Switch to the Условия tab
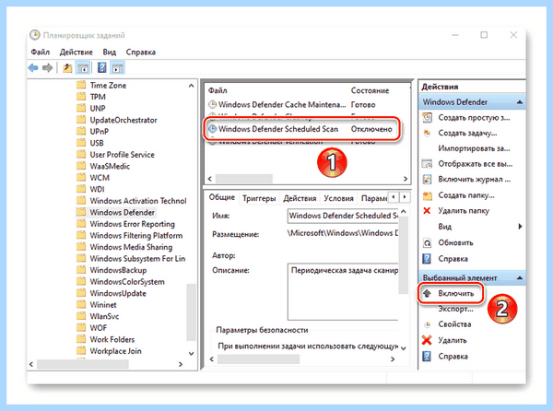Image resolution: width=553 pixels, height=411 pixels. (x=338, y=198)
